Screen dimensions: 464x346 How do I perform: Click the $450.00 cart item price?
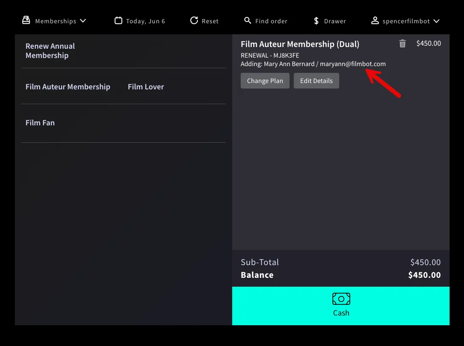click(x=428, y=43)
